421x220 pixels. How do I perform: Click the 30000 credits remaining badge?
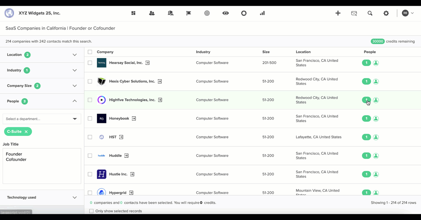click(378, 41)
